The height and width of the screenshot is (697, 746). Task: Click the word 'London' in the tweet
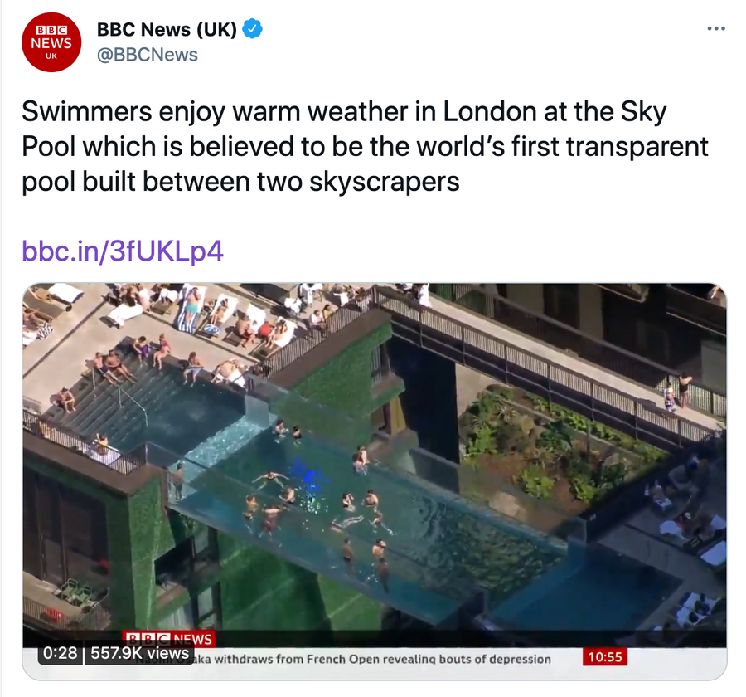point(490,111)
